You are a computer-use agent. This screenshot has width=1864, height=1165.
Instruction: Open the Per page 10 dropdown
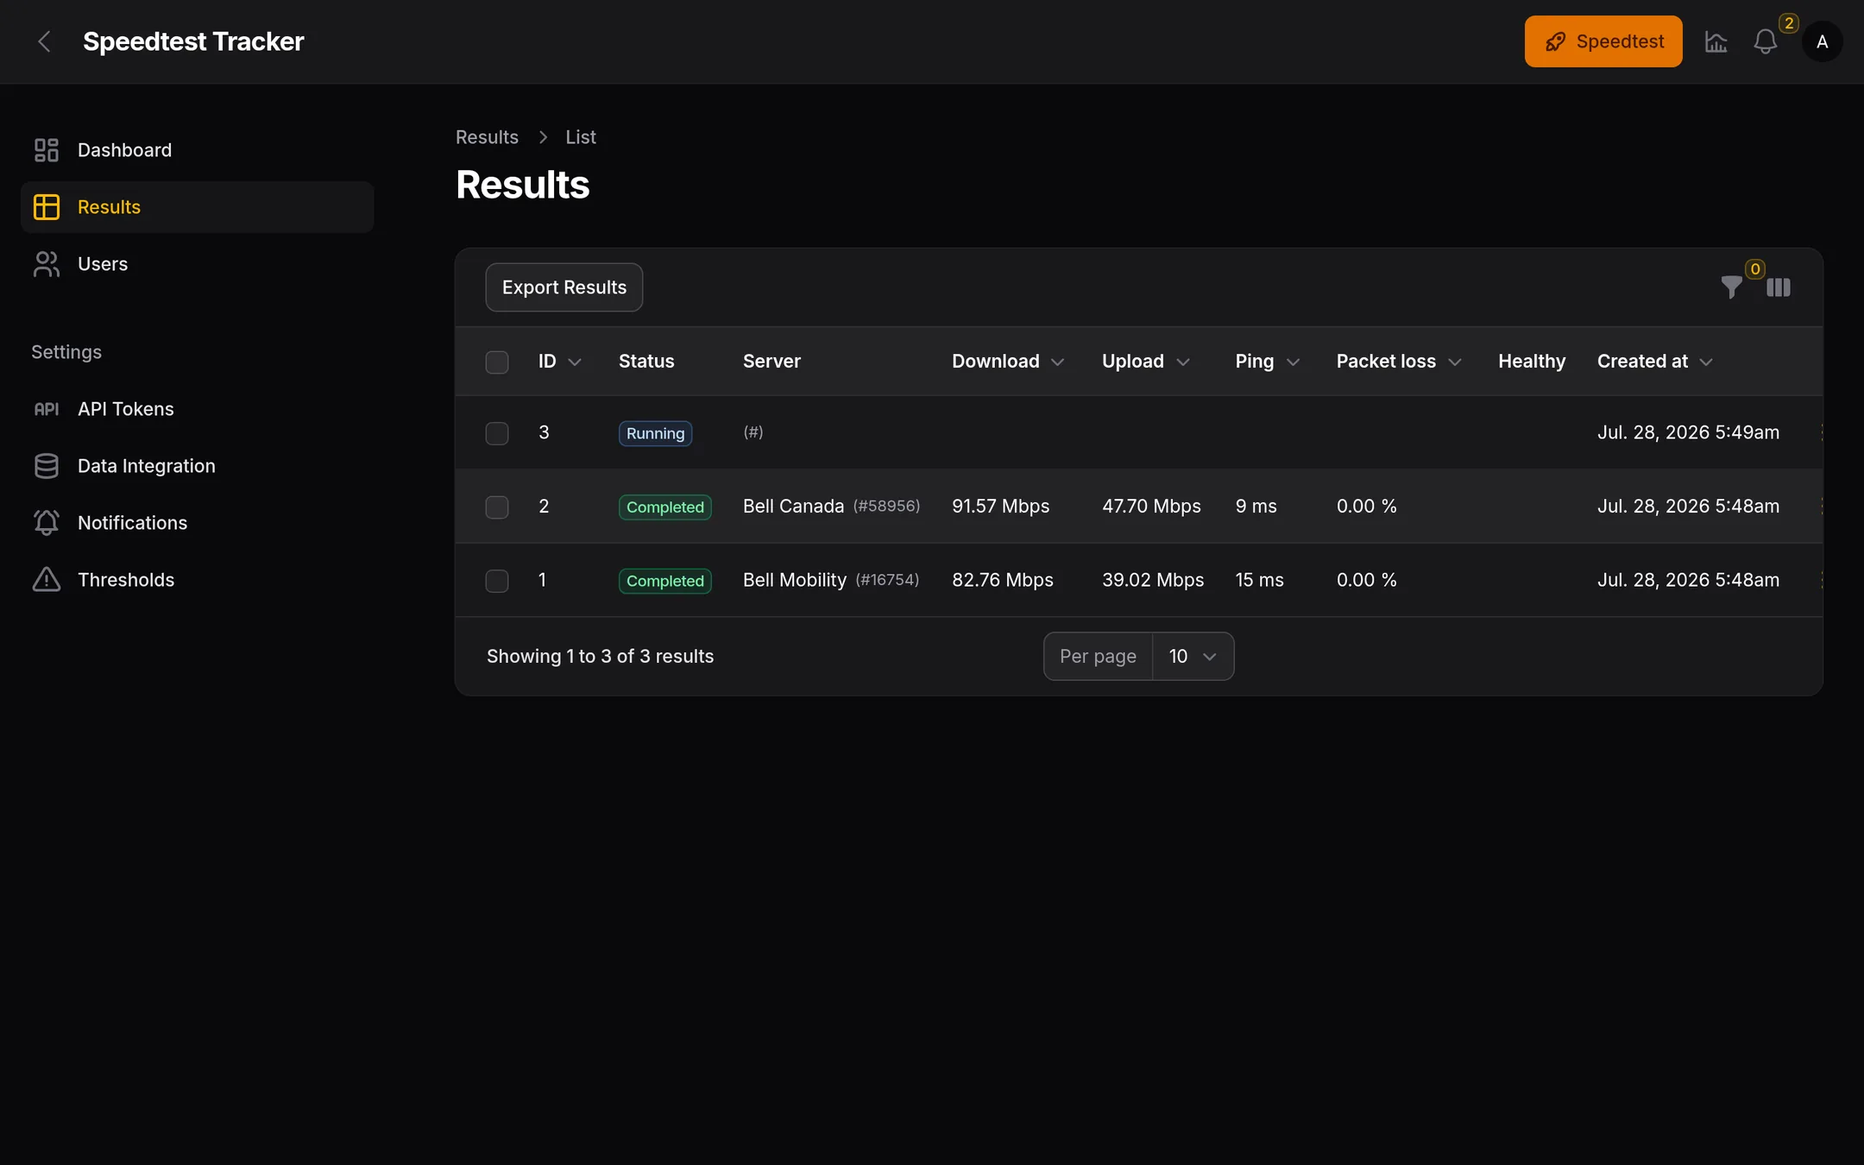tap(1193, 657)
